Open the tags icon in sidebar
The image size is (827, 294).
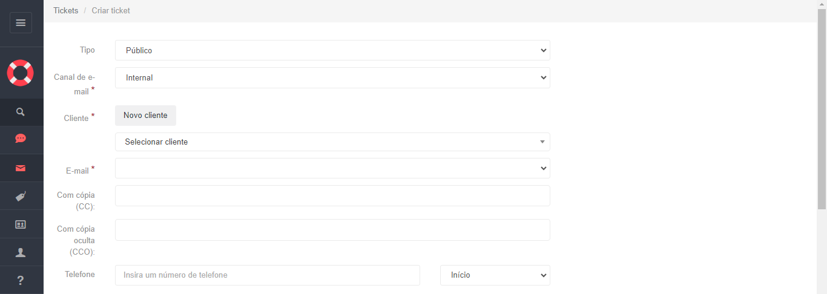pos(21,196)
